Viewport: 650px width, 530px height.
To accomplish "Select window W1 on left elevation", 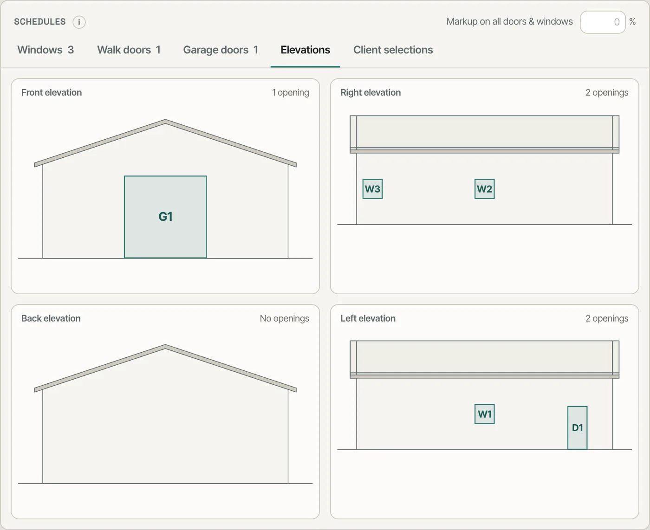I will (x=484, y=414).
